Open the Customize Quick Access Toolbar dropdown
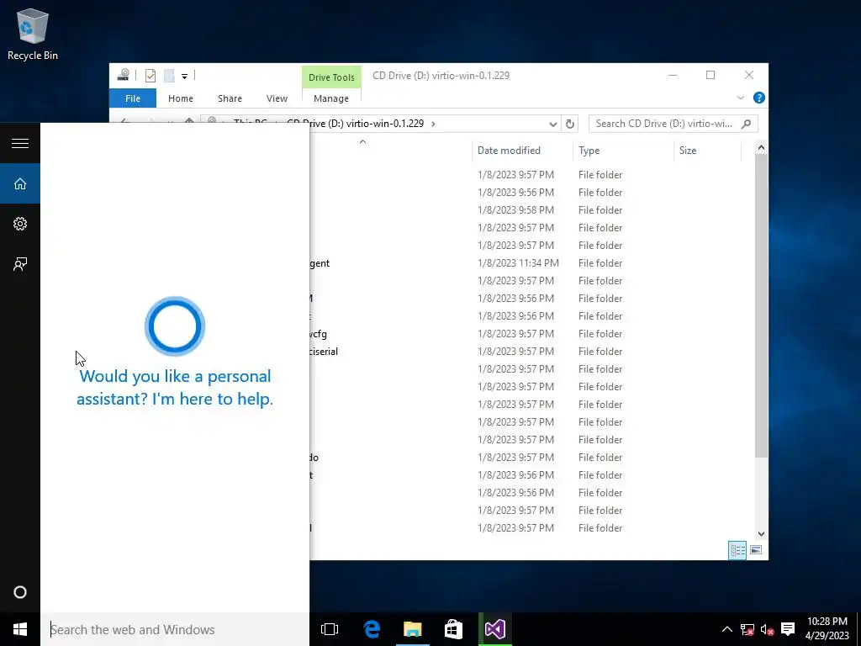The height and width of the screenshot is (646, 861). pos(184,77)
